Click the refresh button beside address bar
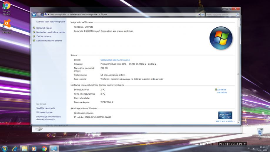This screenshot has width=270, height=152. click(x=202, y=14)
